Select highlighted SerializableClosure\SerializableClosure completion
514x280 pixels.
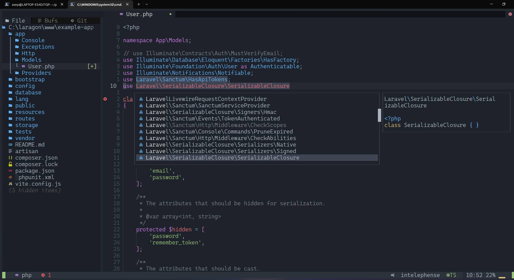pos(257,158)
